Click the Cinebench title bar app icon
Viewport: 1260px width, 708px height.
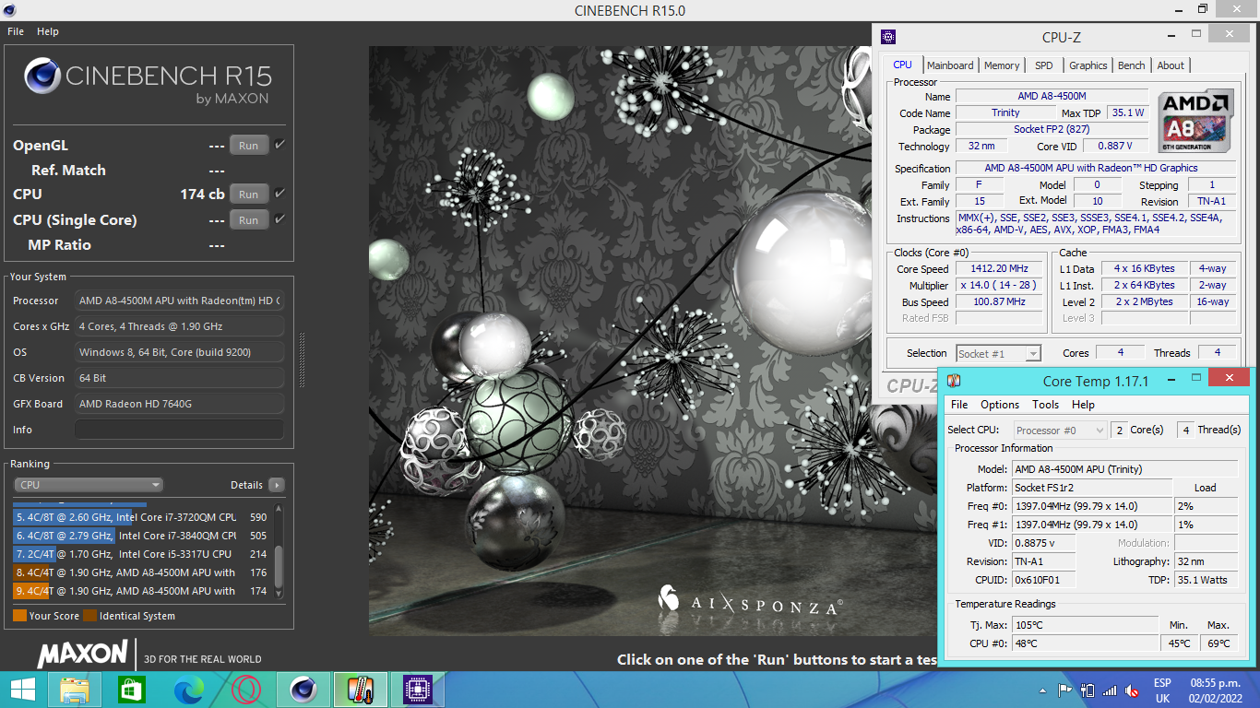(10, 10)
